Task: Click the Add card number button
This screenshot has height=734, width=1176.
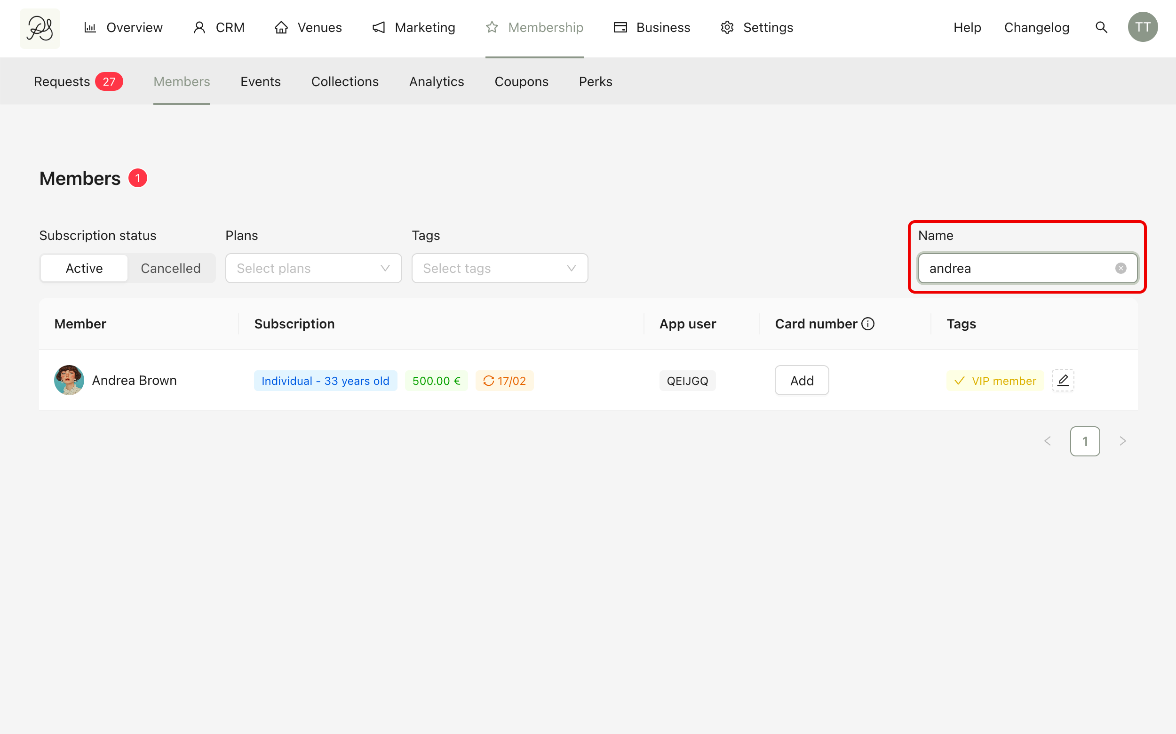Action: pyautogui.click(x=801, y=381)
